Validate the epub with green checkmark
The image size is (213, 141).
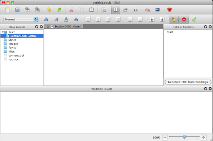point(194,19)
